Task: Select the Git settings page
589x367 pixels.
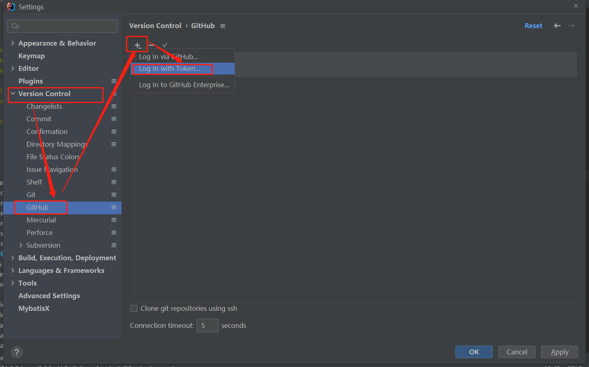Action: click(31, 195)
